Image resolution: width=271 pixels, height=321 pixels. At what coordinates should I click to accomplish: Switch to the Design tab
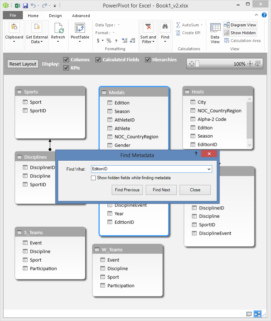coord(55,16)
